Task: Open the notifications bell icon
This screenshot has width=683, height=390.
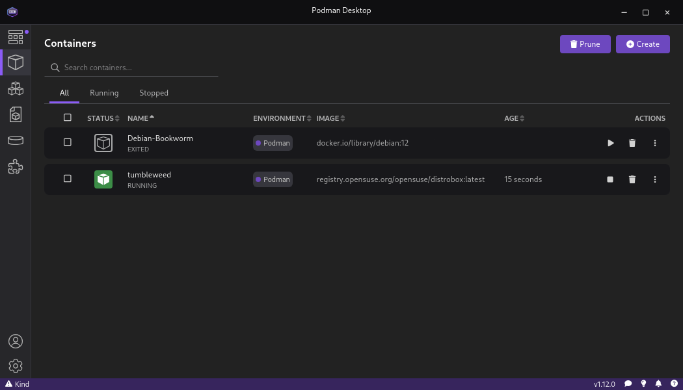Action: tap(658, 384)
